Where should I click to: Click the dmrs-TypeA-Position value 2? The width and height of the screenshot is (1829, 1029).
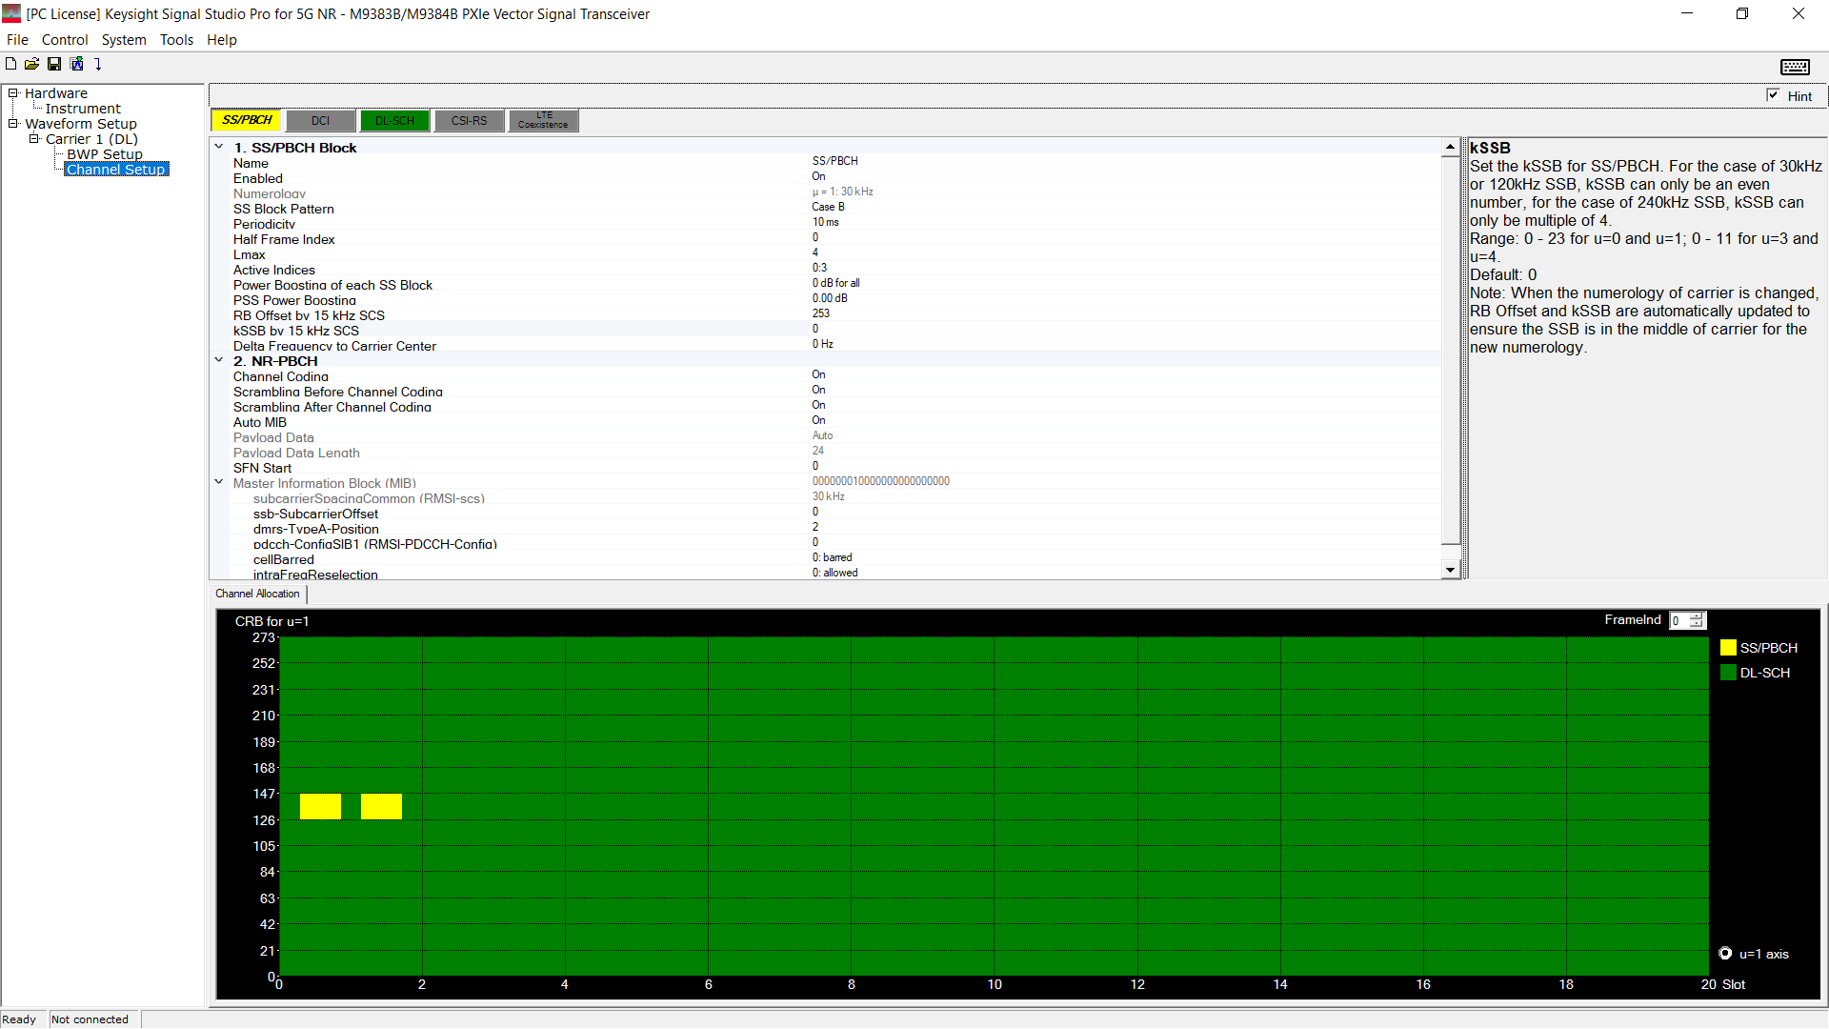tap(815, 527)
